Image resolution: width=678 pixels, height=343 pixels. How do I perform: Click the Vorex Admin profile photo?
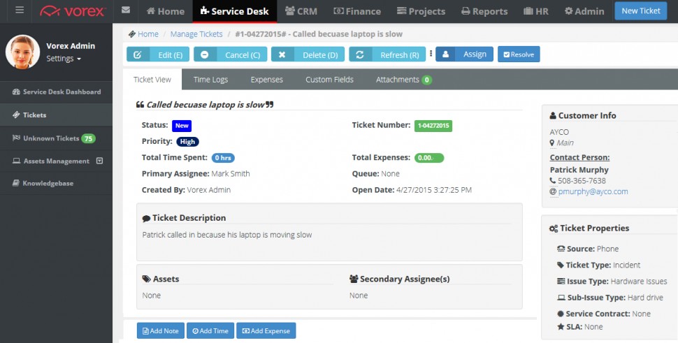tap(22, 52)
